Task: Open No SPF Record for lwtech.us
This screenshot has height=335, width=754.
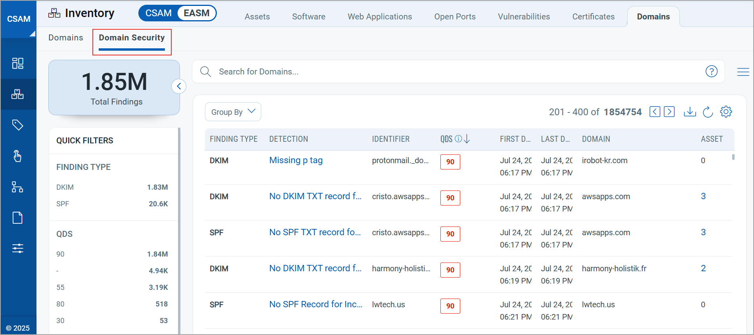Action: tap(316, 305)
